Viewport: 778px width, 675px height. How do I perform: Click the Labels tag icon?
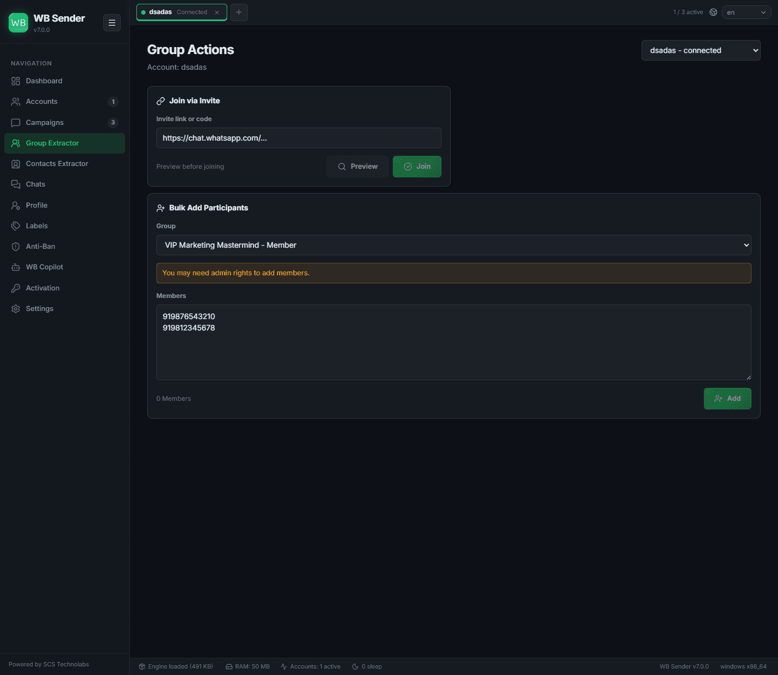(16, 226)
